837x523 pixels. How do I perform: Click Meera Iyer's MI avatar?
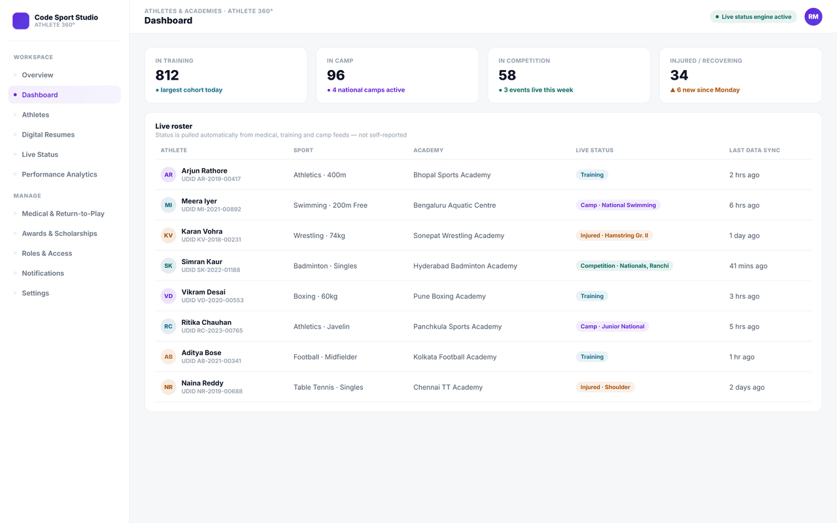(x=169, y=205)
